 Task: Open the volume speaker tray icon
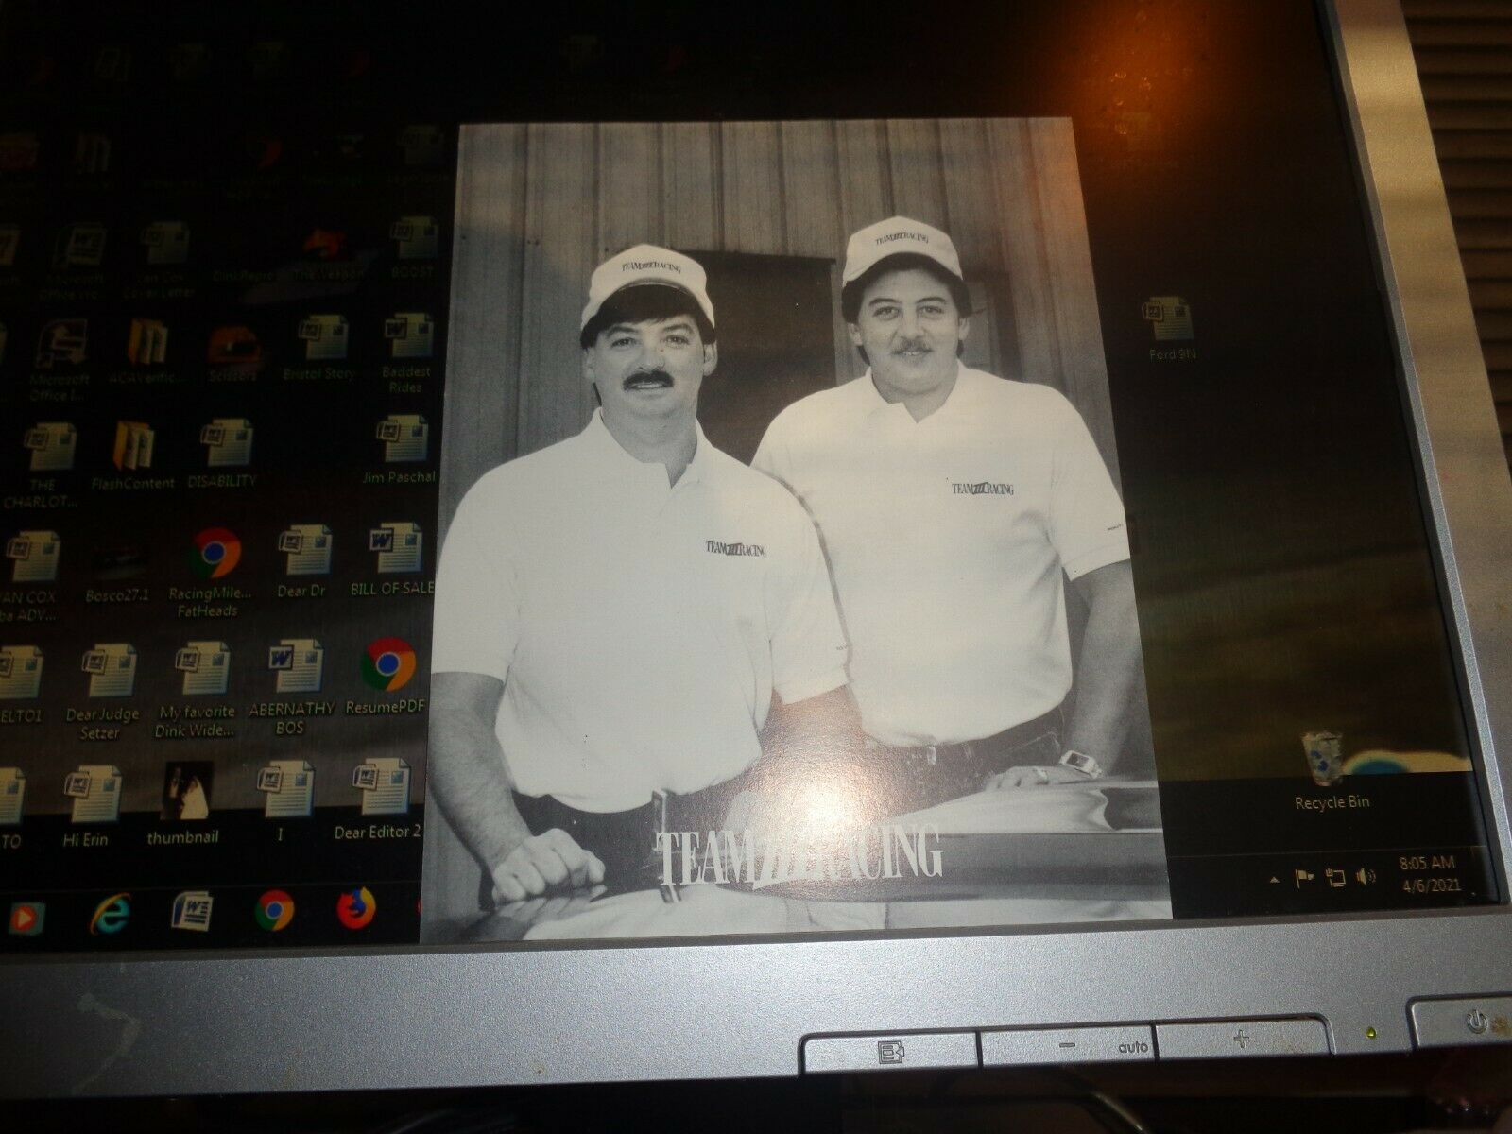[x=1366, y=877]
